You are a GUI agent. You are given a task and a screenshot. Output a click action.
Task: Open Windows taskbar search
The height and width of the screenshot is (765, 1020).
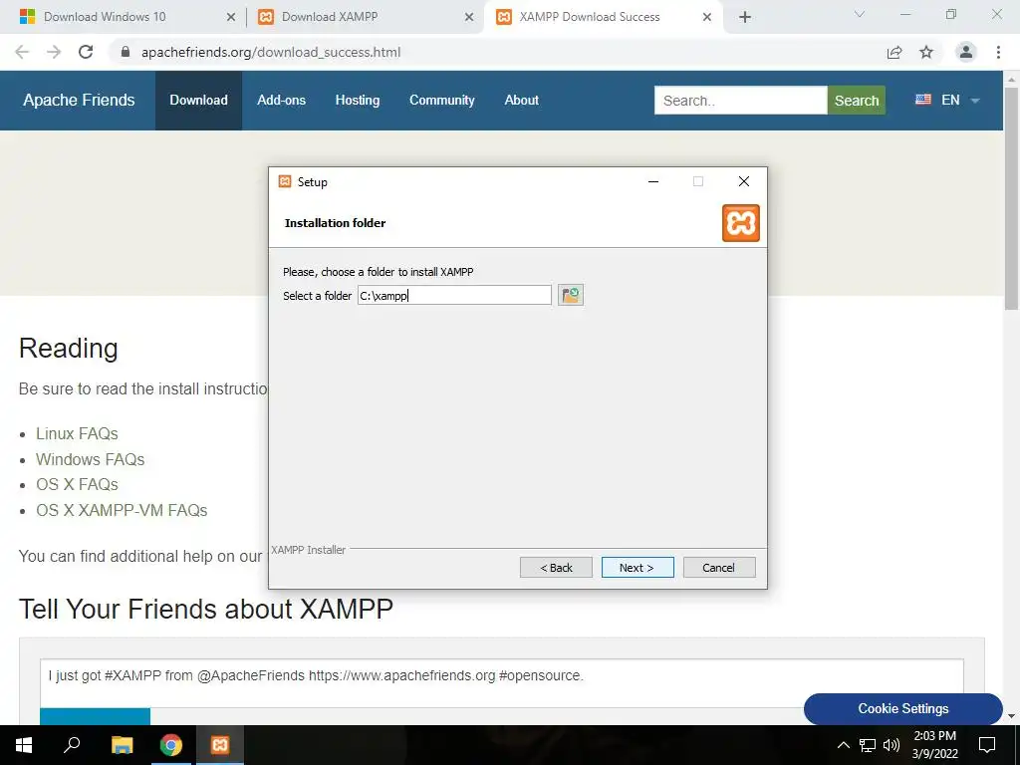click(x=72, y=745)
